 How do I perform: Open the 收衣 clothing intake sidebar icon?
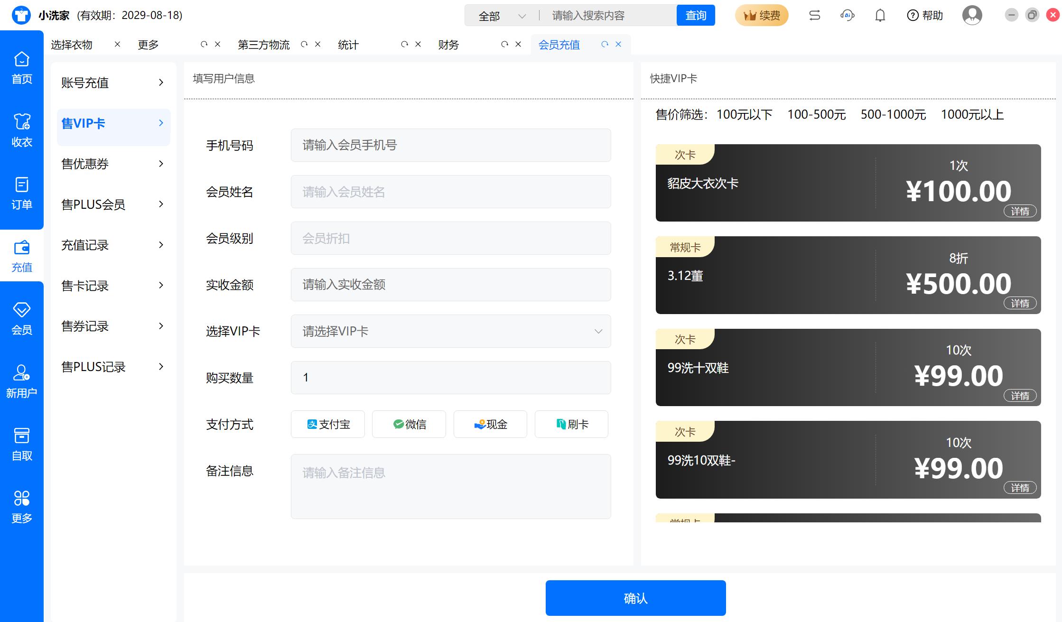pos(22,130)
